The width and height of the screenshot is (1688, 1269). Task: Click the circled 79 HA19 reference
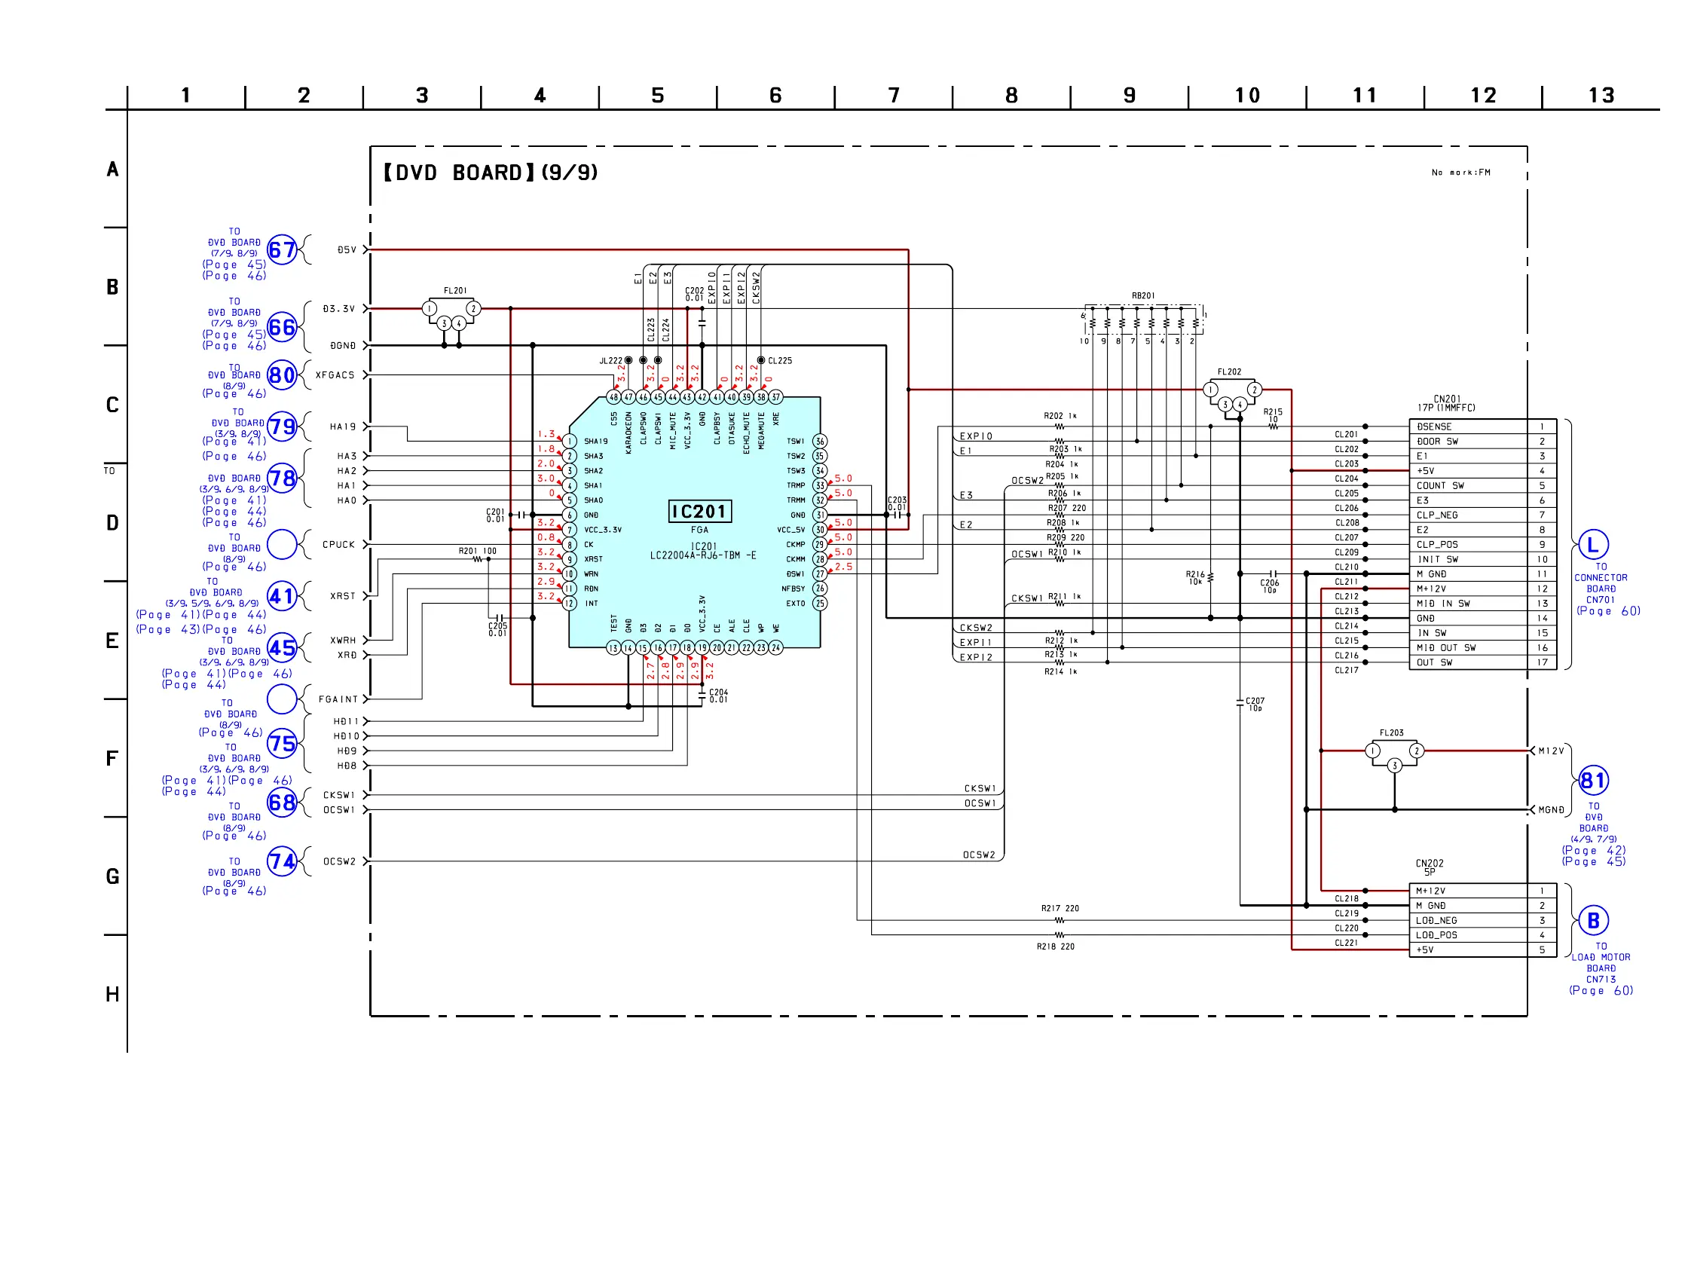click(282, 427)
